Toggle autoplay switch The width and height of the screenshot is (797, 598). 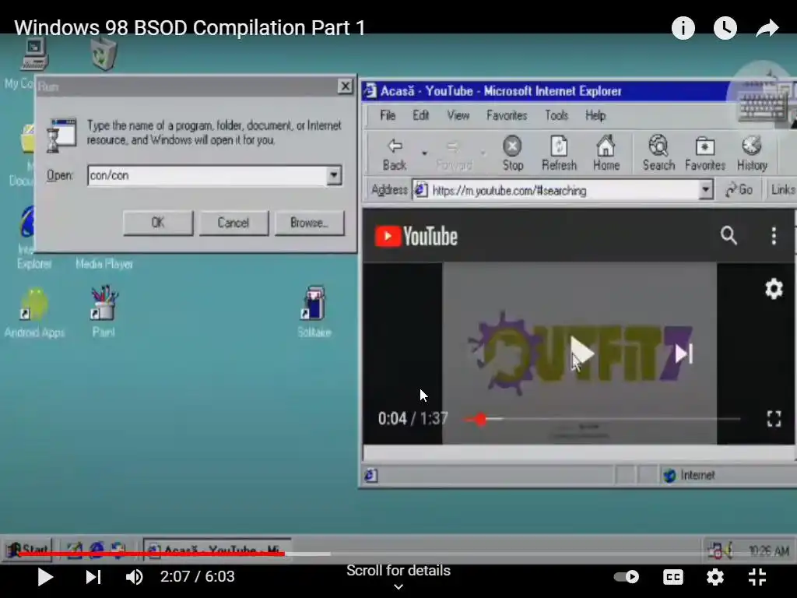click(x=627, y=577)
